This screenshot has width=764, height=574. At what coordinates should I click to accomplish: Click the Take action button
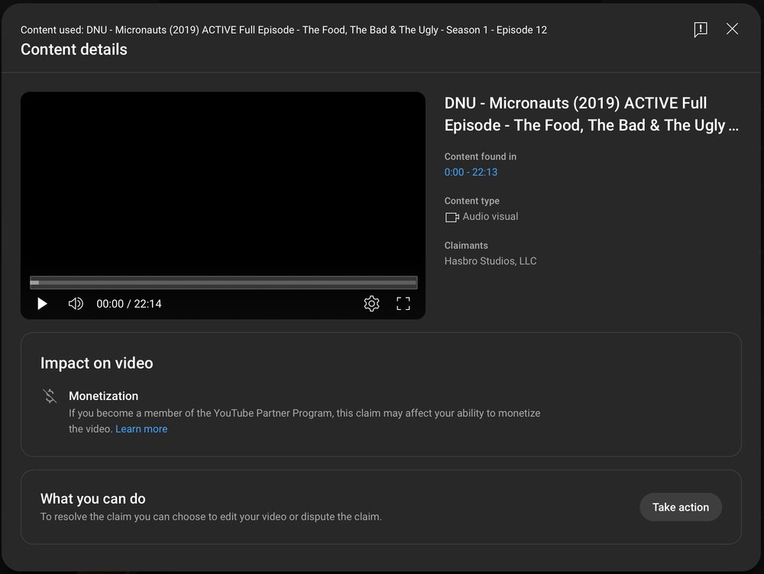(x=681, y=508)
